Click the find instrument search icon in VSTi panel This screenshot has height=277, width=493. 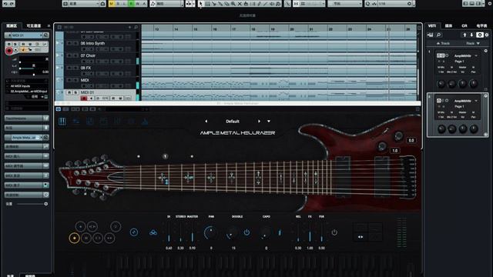click(x=438, y=35)
